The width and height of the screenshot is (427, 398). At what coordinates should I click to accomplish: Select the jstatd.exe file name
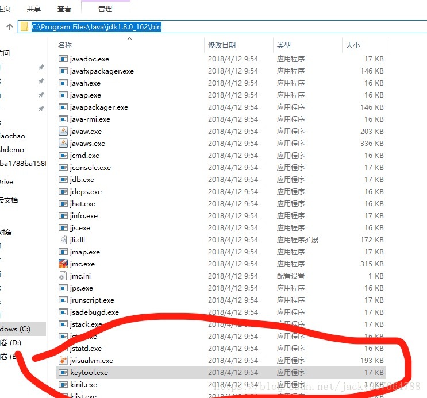(x=86, y=349)
